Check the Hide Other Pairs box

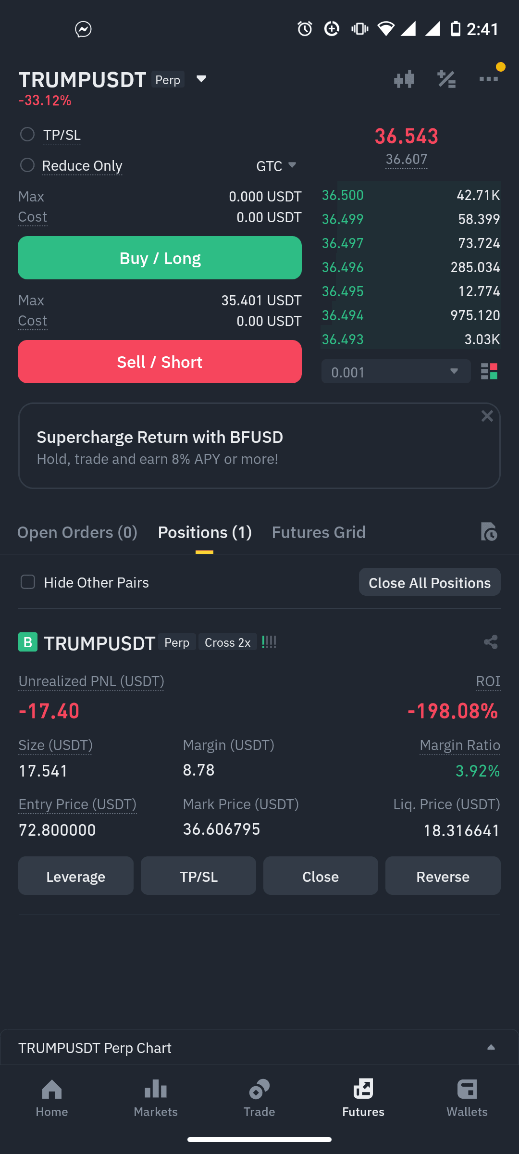[28, 582]
